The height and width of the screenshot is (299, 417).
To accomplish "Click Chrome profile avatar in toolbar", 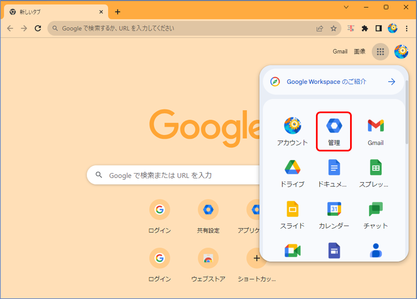I will tap(393, 28).
